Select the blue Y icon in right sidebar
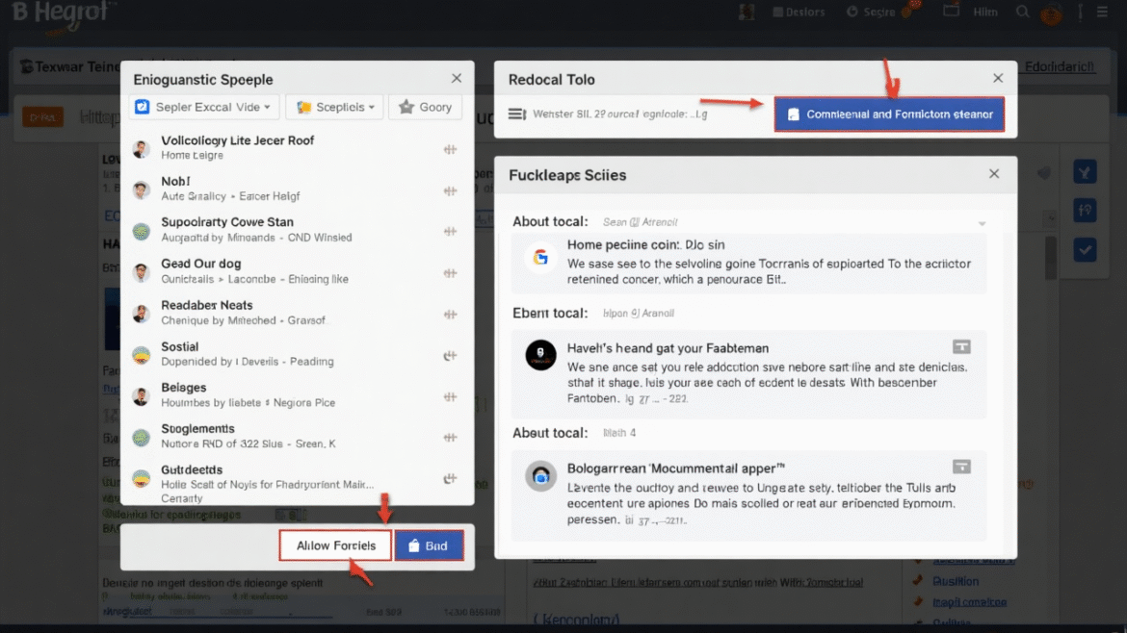The height and width of the screenshot is (633, 1127). click(1085, 171)
